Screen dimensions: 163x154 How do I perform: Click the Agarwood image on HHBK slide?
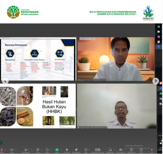(8, 117)
